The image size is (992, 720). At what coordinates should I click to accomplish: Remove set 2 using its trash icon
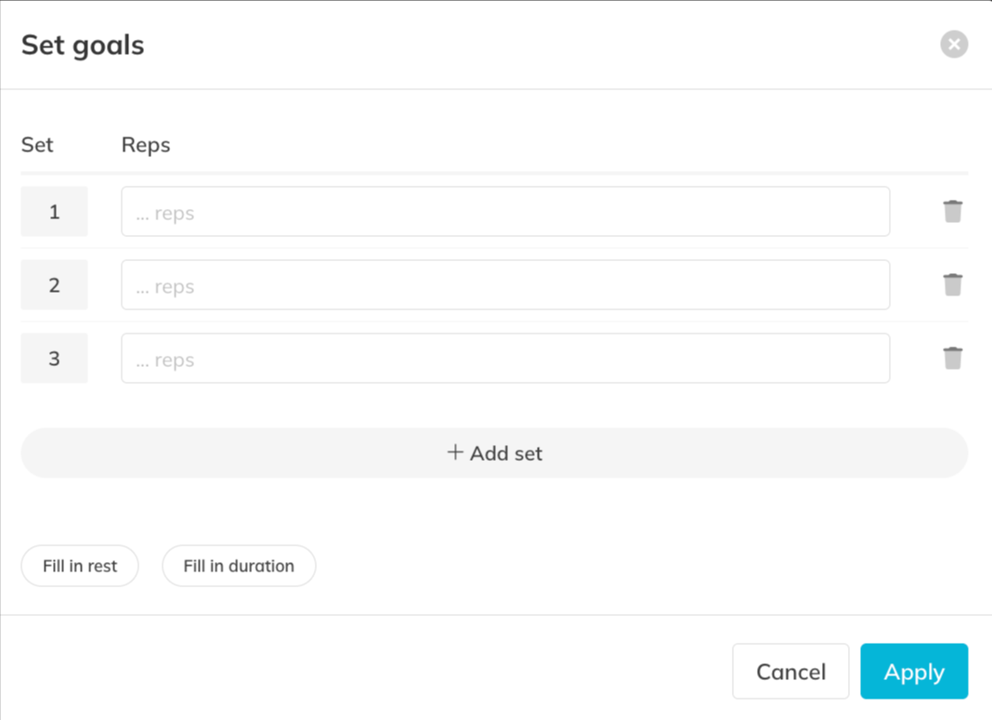coord(953,285)
